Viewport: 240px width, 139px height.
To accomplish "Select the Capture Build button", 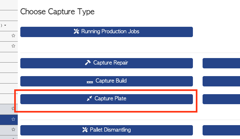I will pos(106,81).
